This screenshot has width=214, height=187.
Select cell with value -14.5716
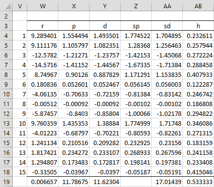click(43, 65)
